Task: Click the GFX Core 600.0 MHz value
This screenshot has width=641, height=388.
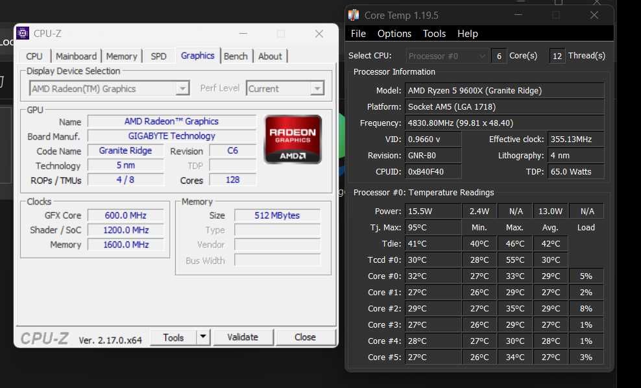Action: pos(125,215)
